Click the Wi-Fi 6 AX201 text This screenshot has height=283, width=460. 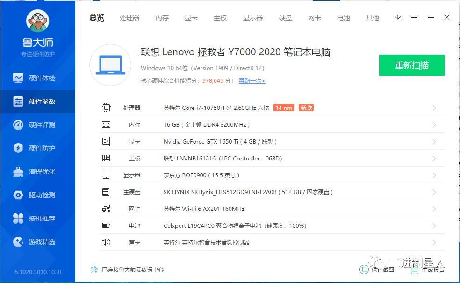point(204,209)
